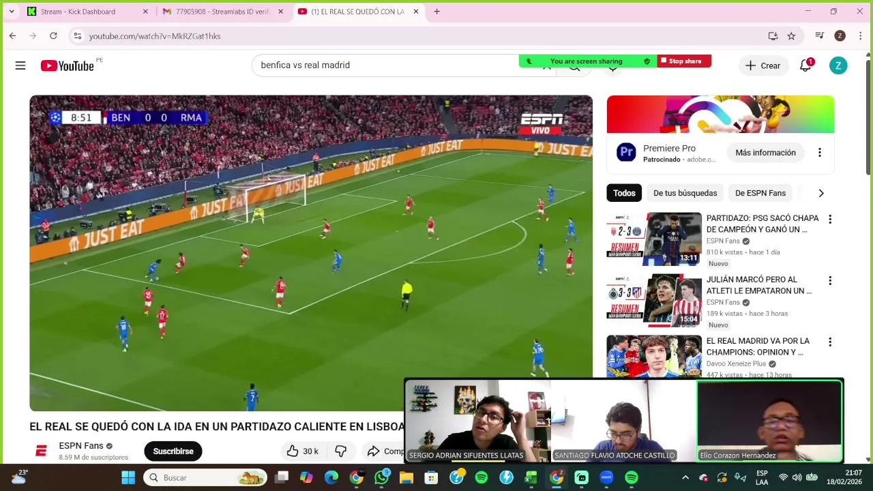
Task: Close the Kick Dashboard tab
Action: (145, 12)
